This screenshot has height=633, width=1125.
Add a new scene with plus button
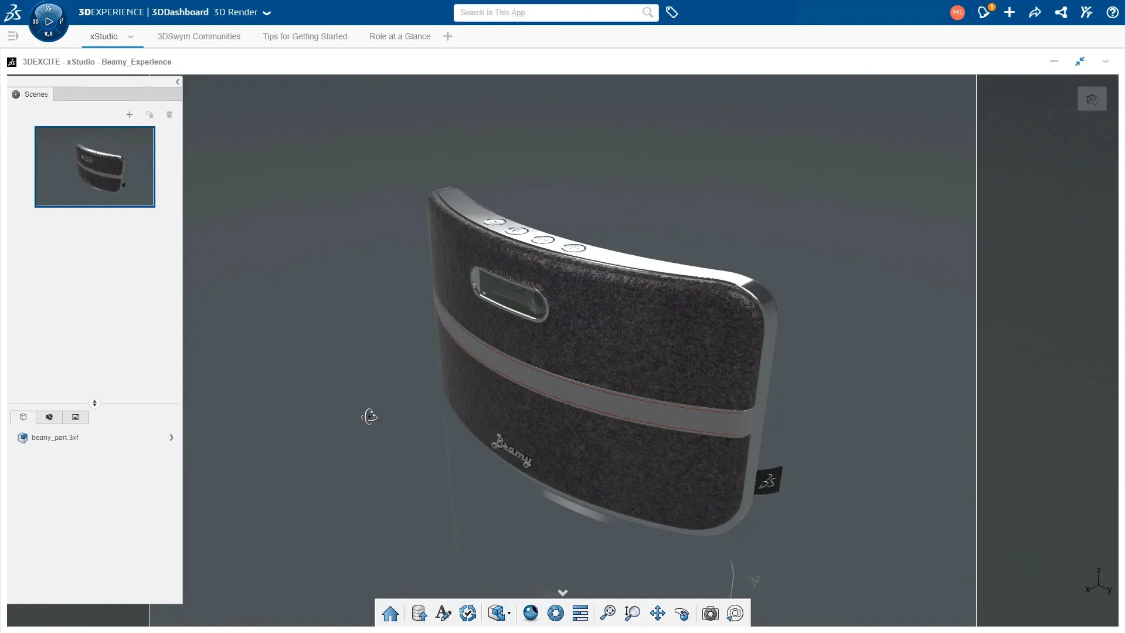pyautogui.click(x=130, y=114)
